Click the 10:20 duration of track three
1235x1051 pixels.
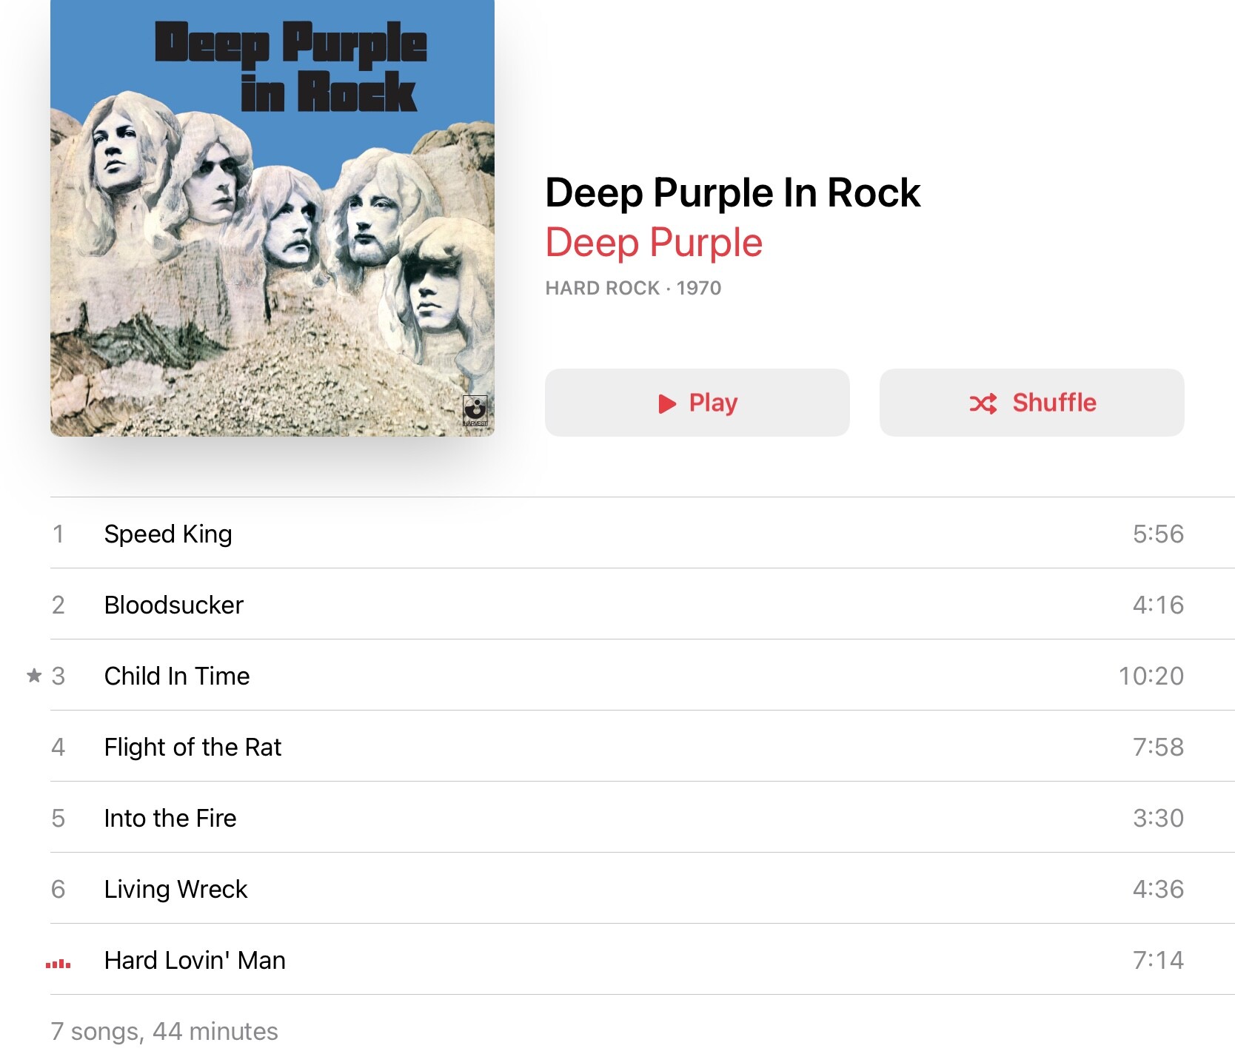[1151, 676]
